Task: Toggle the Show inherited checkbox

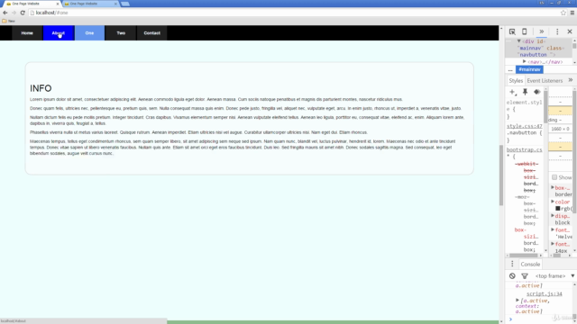Action: [554, 177]
